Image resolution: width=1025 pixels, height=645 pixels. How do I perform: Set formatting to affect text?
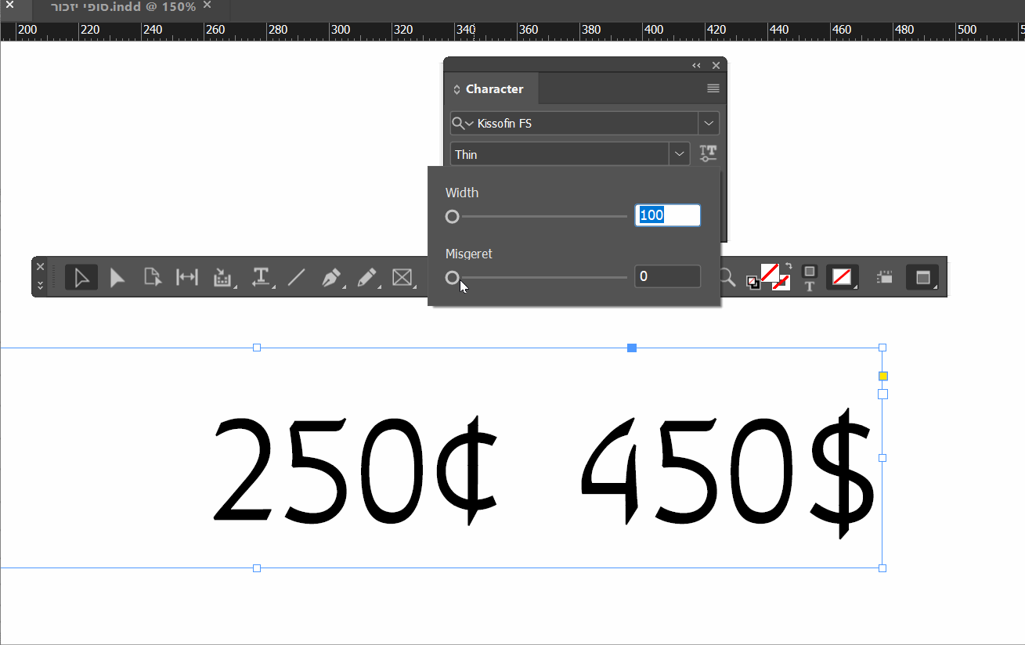810,286
